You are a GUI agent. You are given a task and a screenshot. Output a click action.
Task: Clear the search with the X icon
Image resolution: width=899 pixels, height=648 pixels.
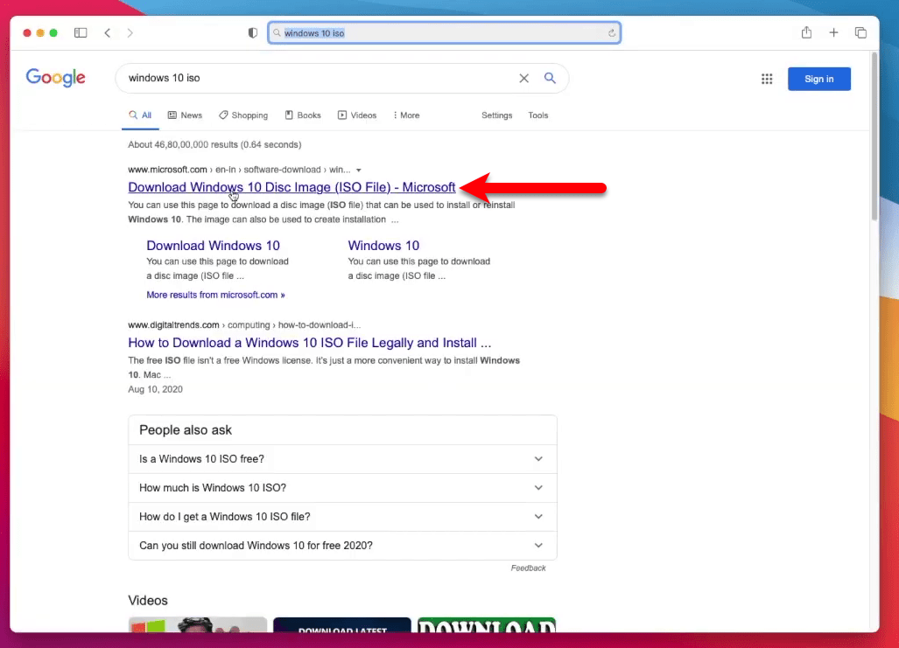(524, 79)
